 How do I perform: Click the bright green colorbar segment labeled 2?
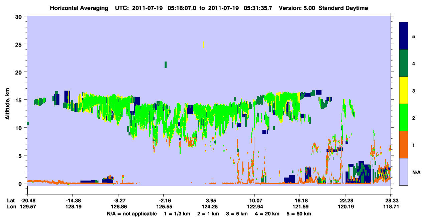tap(404, 117)
